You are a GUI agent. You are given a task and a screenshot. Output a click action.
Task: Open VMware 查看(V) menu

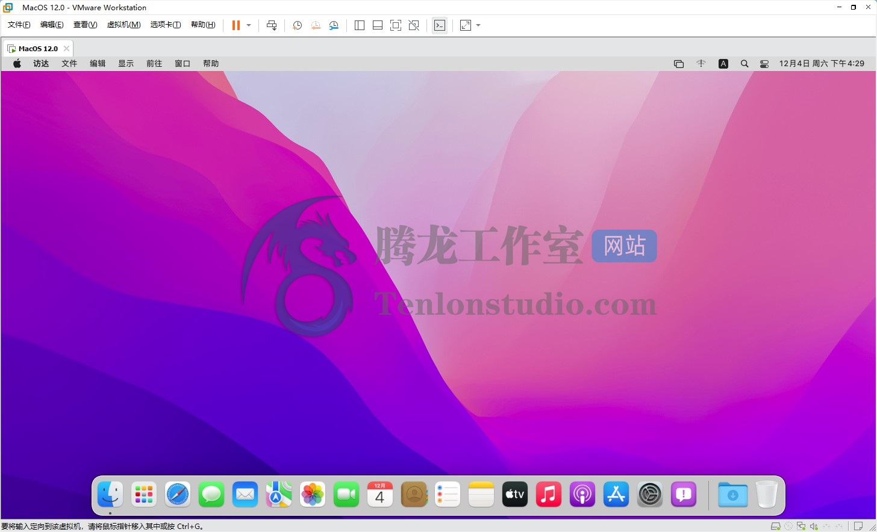click(x=85, y=25)
